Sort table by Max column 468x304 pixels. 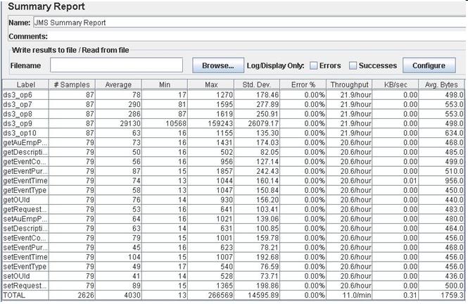click(x=210, y=84)
